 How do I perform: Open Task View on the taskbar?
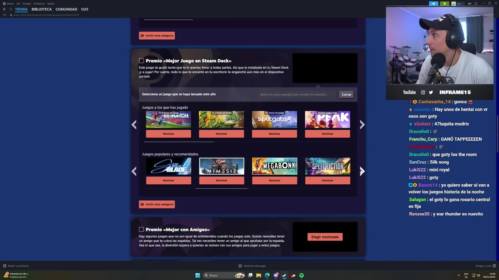pos(250,275)
